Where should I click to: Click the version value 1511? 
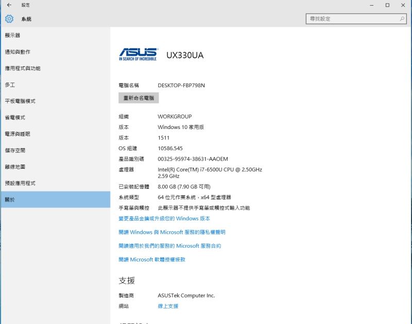tap(163, 138)
